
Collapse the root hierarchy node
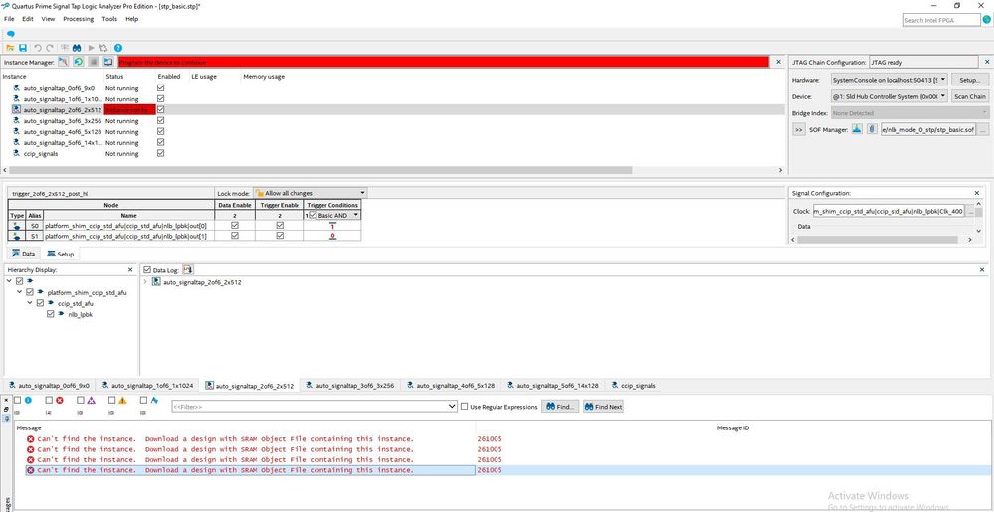[10, 280]
